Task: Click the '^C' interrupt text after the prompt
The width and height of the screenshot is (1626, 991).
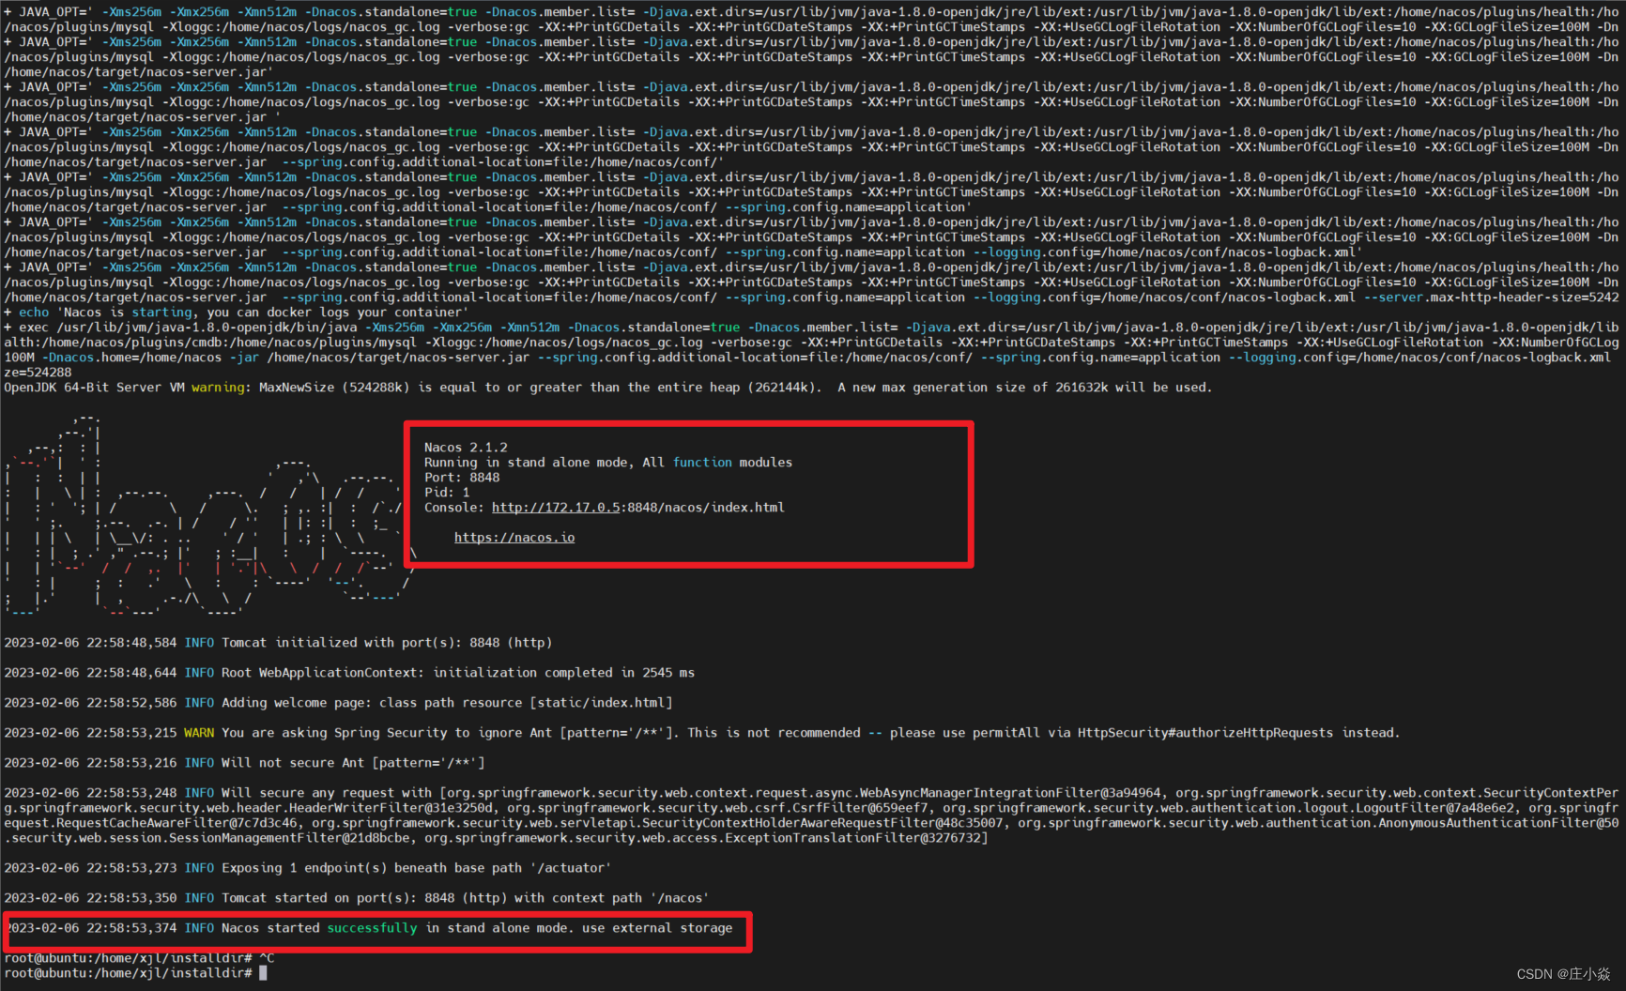Action: (x=266, y=958)
